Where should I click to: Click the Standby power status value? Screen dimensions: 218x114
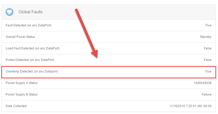pyautogui.click(x=206, y=37)
